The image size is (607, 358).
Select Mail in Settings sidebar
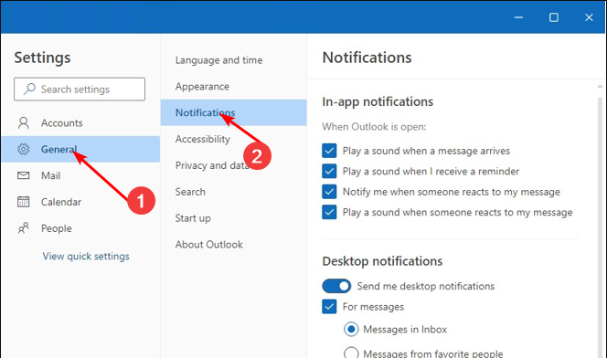80,175
